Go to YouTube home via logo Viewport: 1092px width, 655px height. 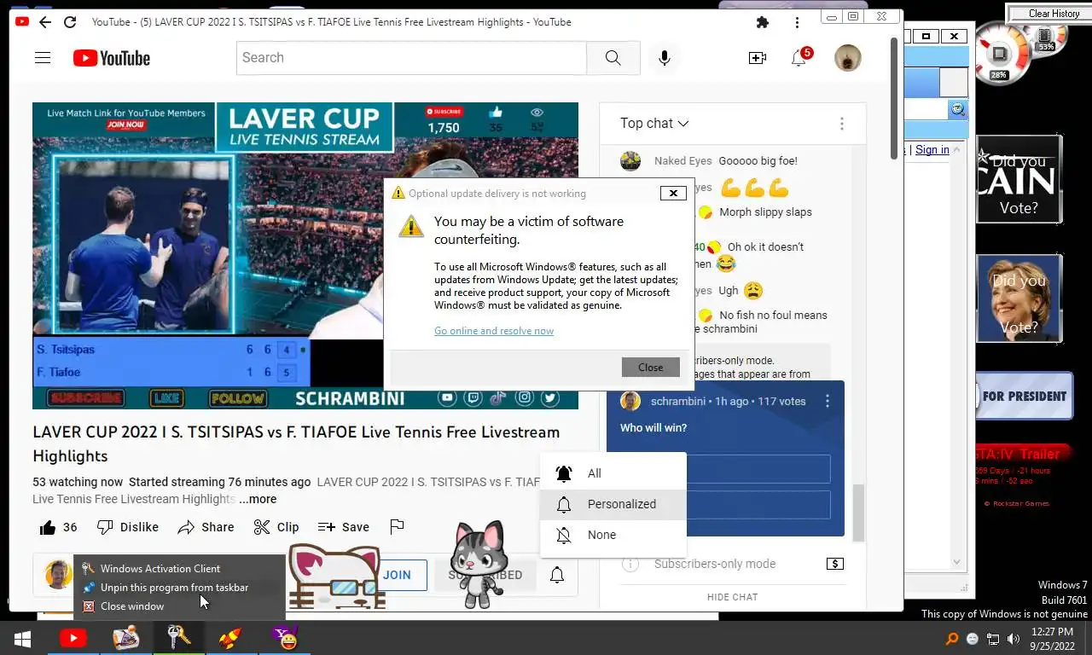click(x=112, y=58)
